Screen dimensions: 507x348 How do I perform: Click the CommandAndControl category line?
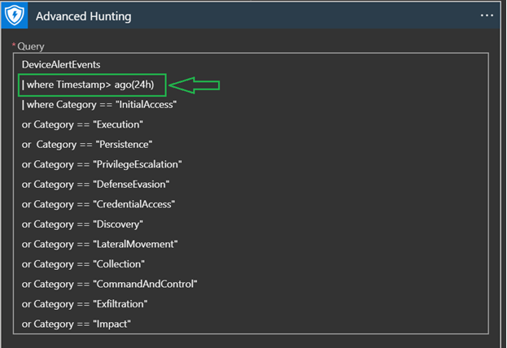(110, 284)
